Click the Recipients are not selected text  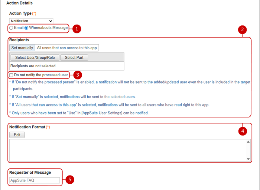pos(33,66)
